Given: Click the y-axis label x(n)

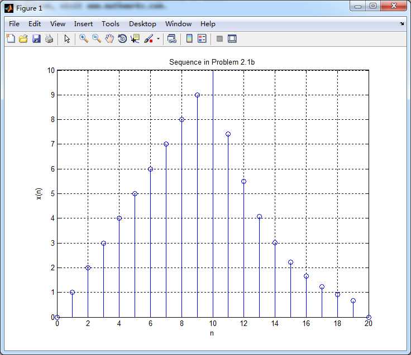Looking at the screenshot, I should tap(39, 194).
